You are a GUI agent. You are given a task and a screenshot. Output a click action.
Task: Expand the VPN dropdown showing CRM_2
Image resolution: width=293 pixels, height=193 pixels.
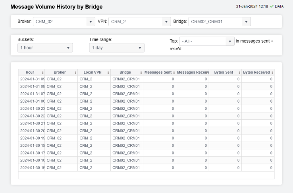point(139,21)
